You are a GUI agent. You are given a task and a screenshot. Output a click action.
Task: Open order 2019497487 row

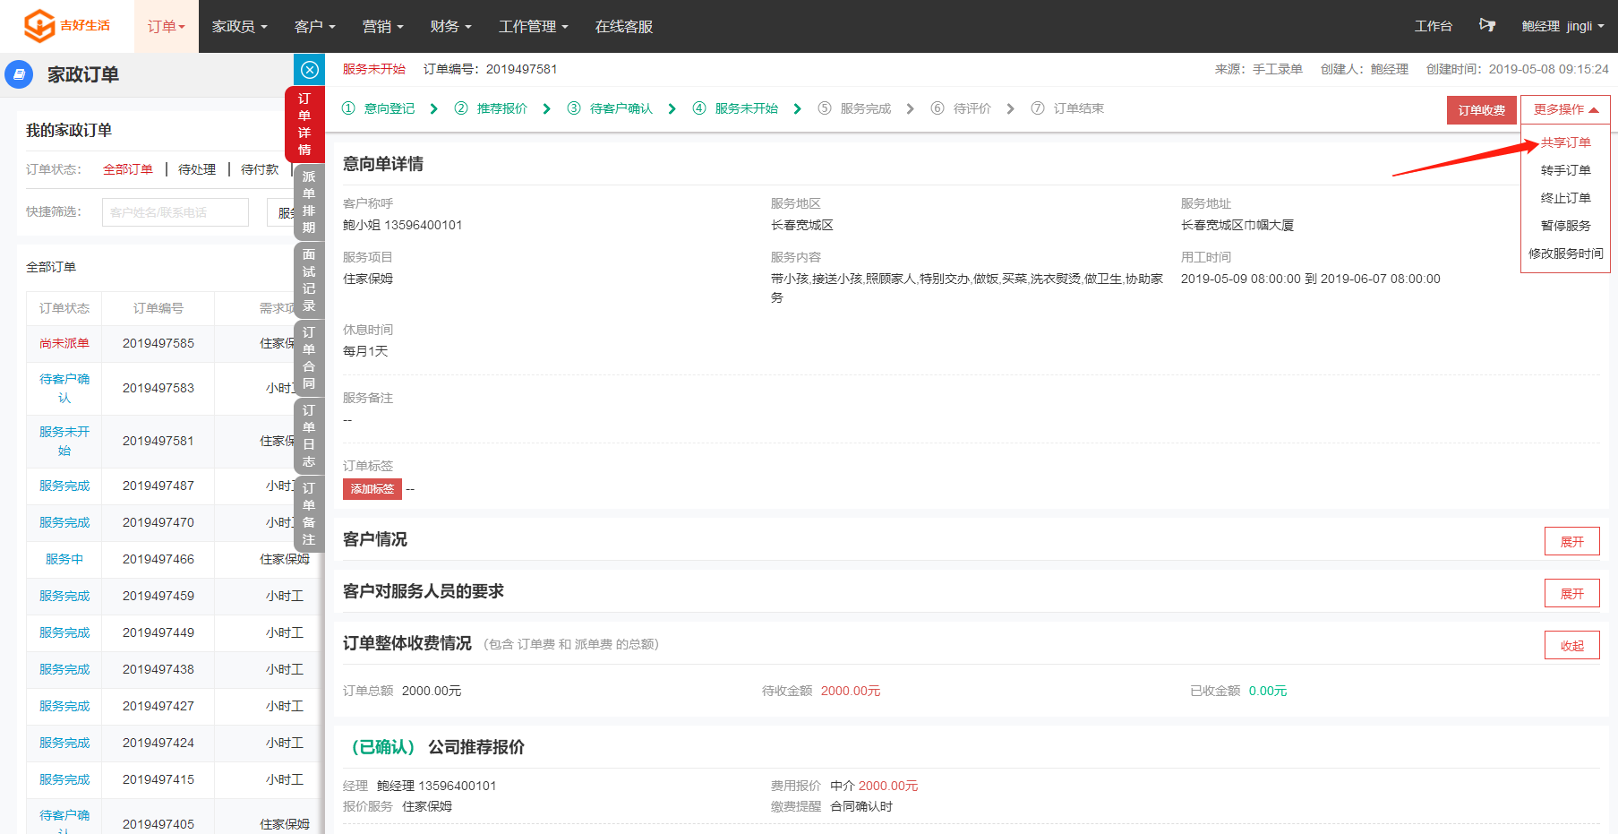(x=175, y=486)
